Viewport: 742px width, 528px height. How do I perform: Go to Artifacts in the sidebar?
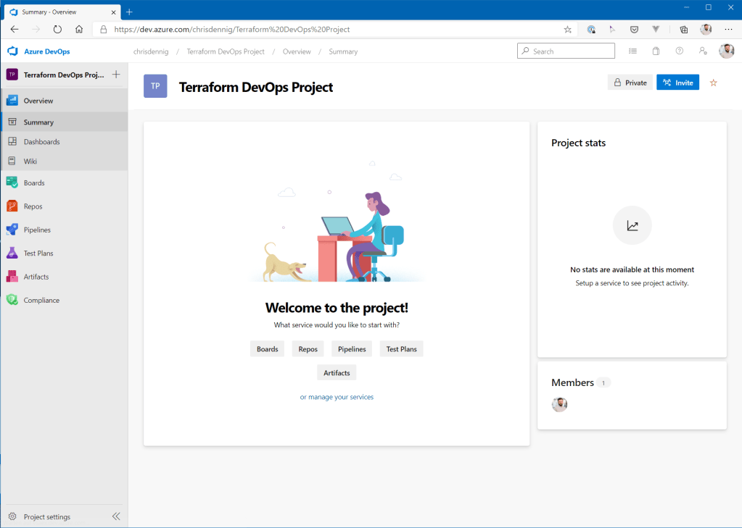[x=36, y=277]
